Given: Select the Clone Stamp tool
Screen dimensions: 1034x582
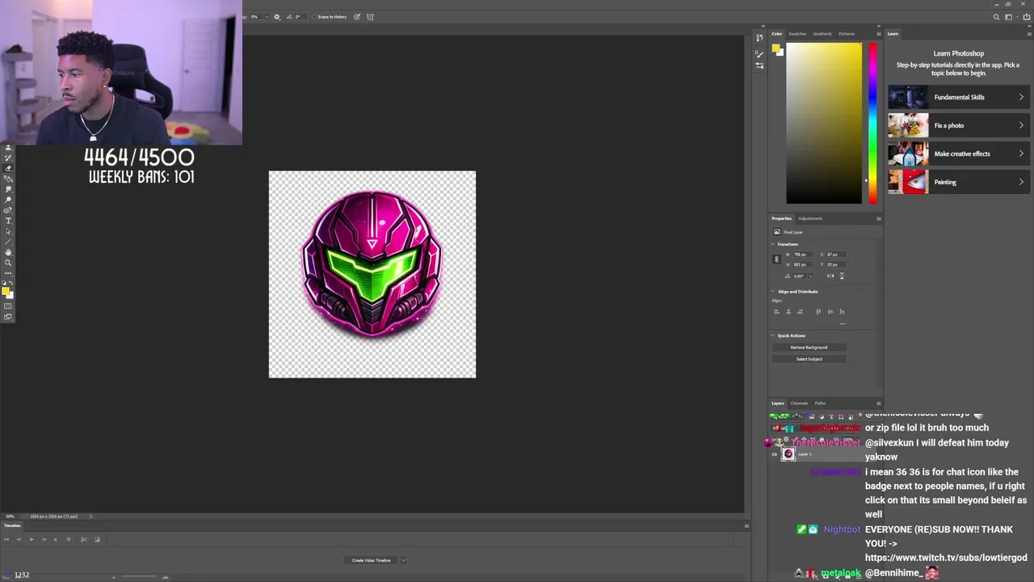Looking at the screenshot, I should pos(8,147).
